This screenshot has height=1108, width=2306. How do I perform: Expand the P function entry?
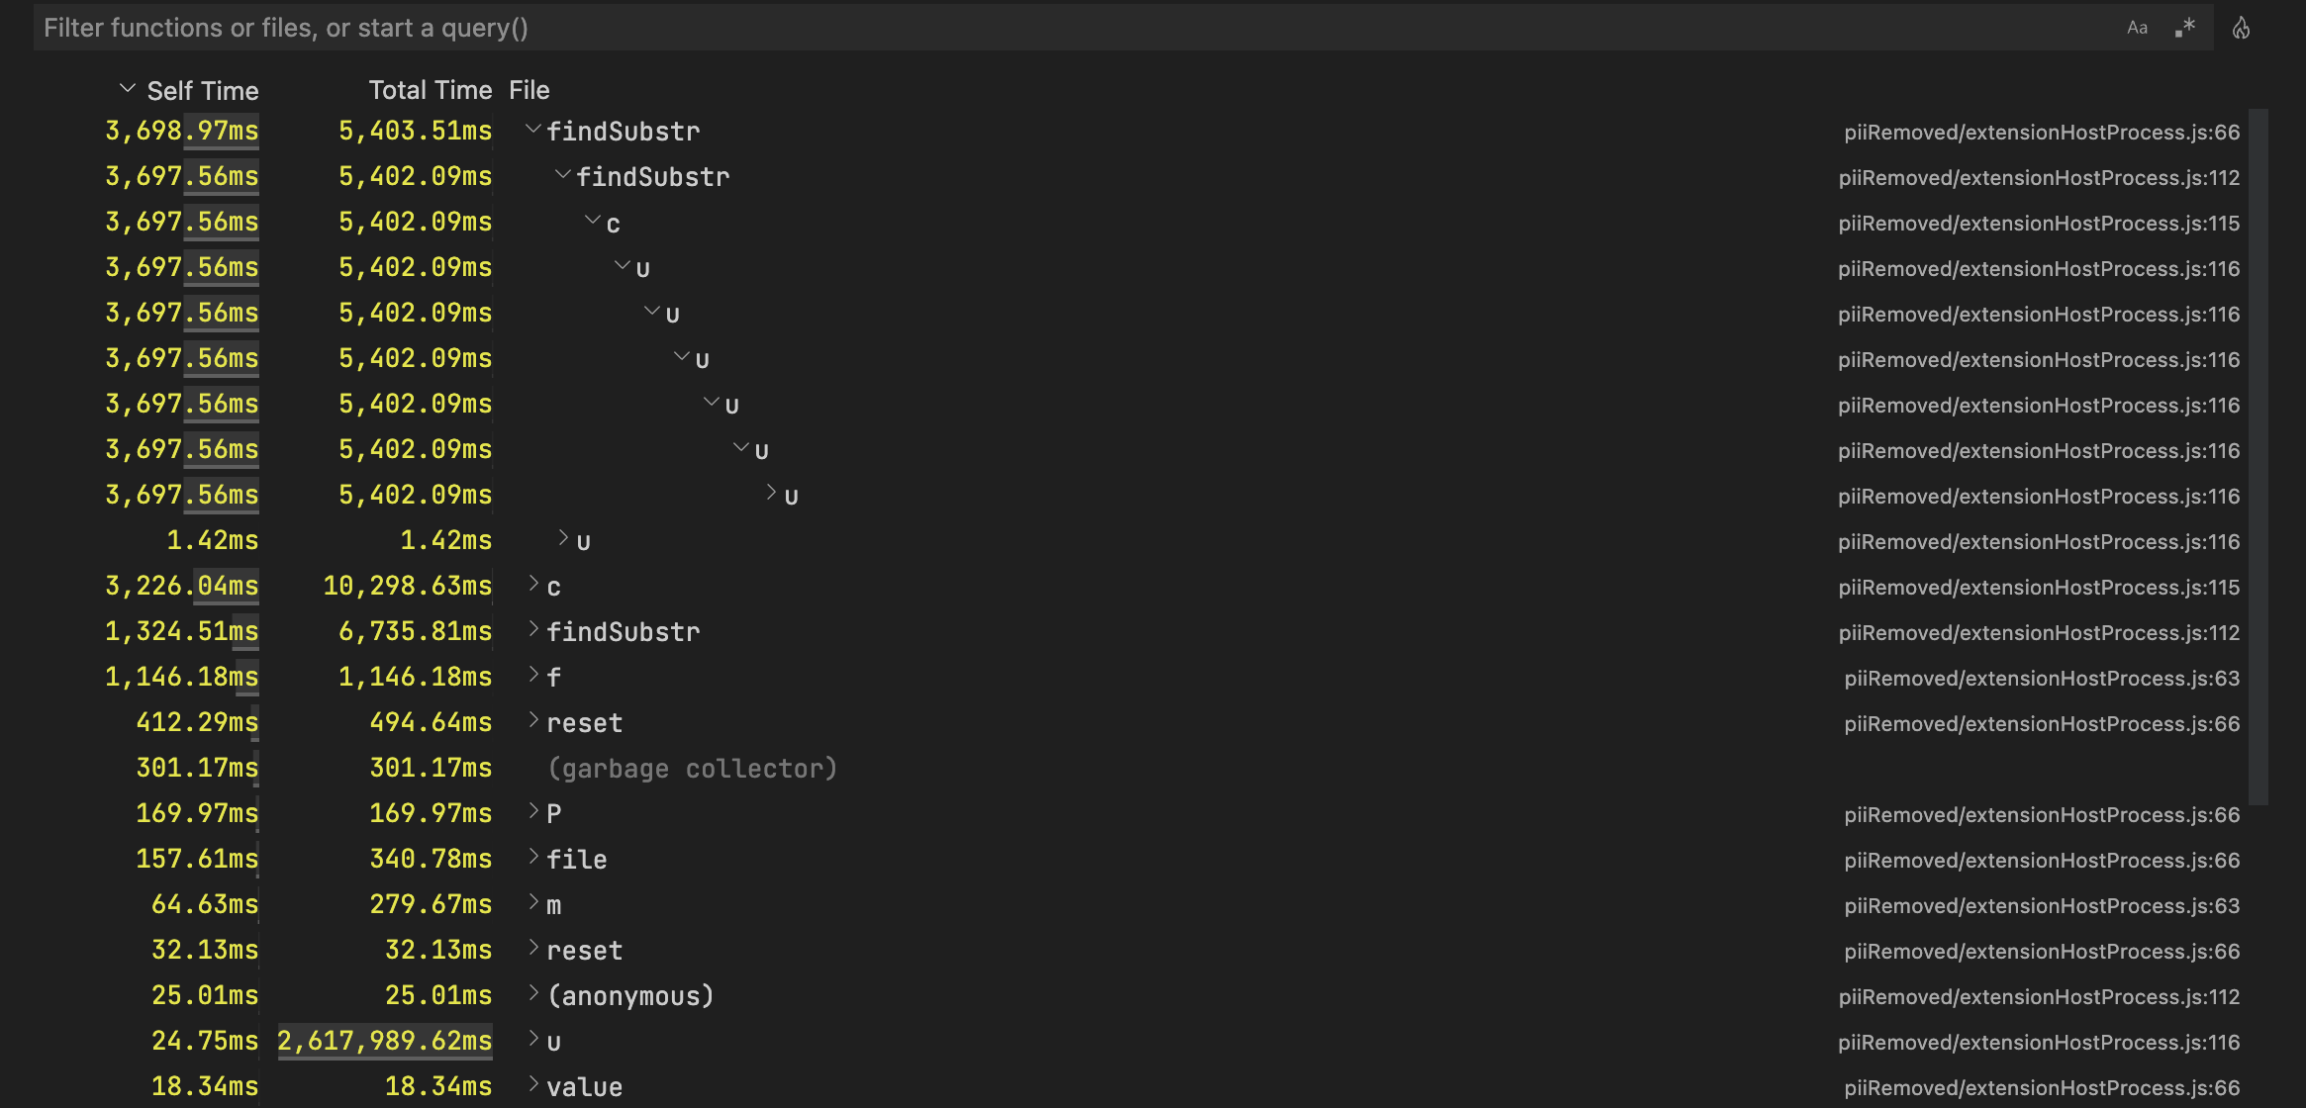(533, 813)
